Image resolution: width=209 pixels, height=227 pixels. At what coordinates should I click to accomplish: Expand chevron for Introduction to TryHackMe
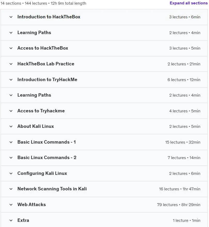11,80
